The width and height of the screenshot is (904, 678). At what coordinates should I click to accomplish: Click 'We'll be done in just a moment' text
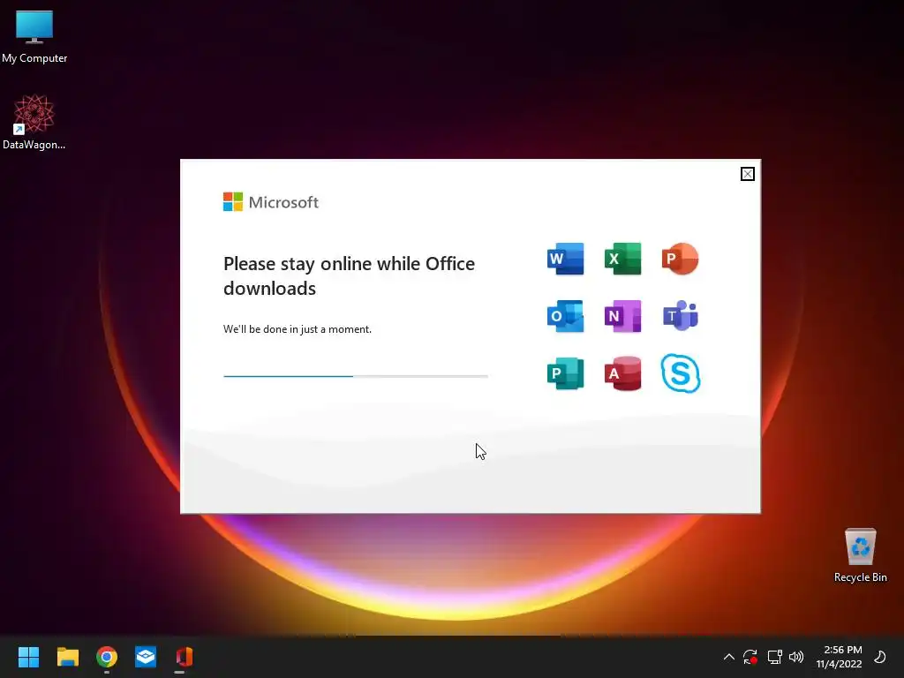298,329
